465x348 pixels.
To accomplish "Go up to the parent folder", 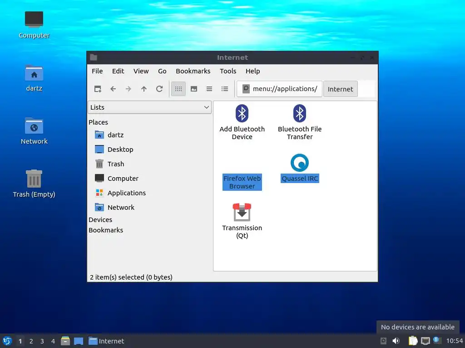I will [144, 89].
